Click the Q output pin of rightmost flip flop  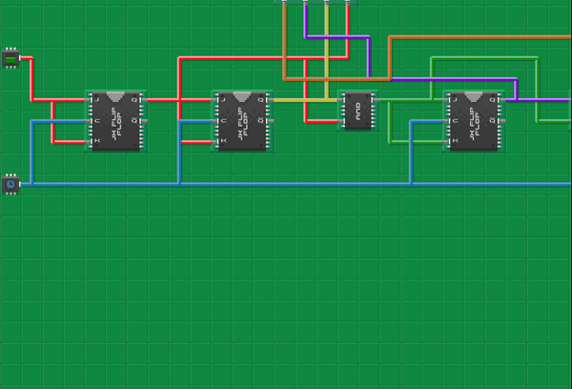502,100
